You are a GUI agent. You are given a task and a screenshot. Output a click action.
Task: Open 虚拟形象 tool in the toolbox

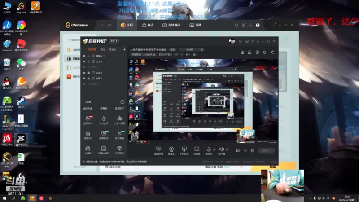coord(88,108)
